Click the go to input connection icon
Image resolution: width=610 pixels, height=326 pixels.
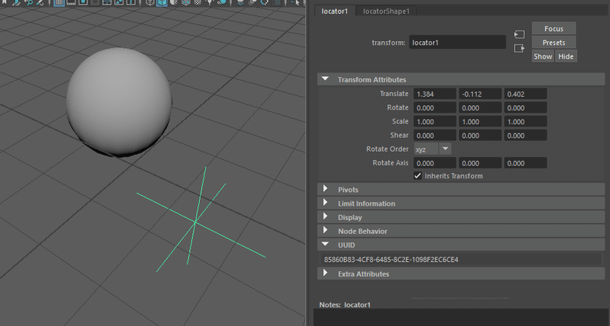[x=519, y=34]
